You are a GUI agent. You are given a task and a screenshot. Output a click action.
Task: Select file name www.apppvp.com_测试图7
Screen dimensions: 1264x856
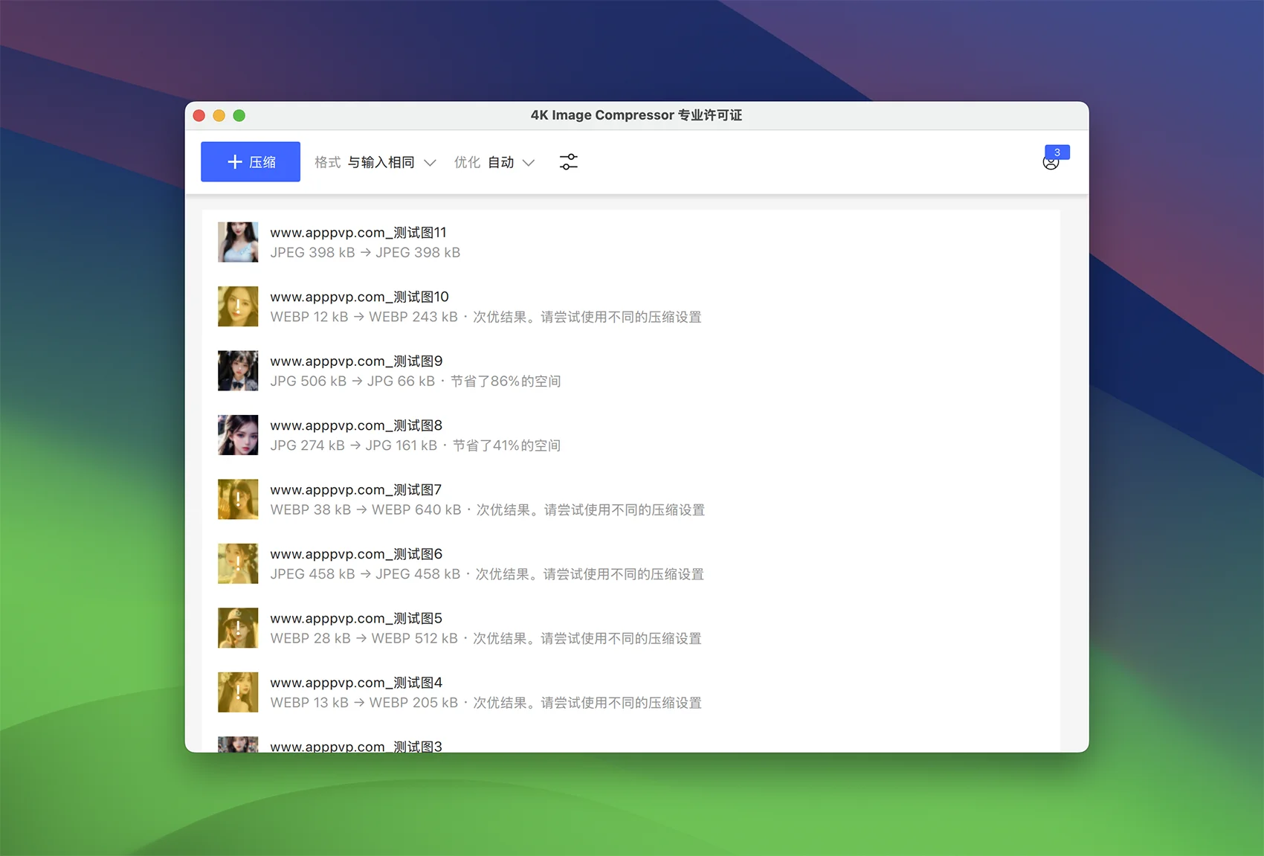pos(356,489)
